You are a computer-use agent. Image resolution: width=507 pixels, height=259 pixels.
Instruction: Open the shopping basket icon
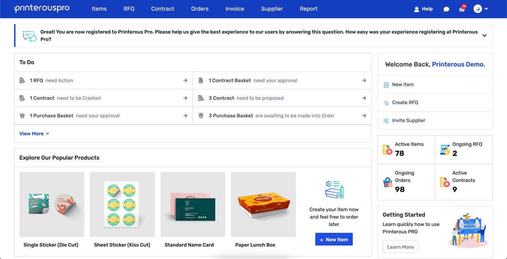coord(462,9)
